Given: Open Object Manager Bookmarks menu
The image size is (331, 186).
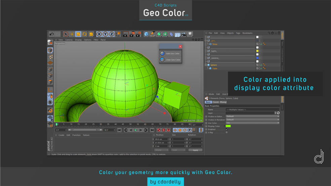Looking at the screenshot, I should coord(247,33).
